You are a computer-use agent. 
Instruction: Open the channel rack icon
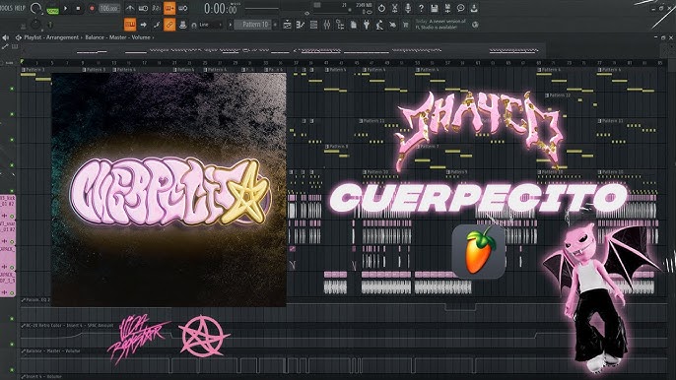313,25
